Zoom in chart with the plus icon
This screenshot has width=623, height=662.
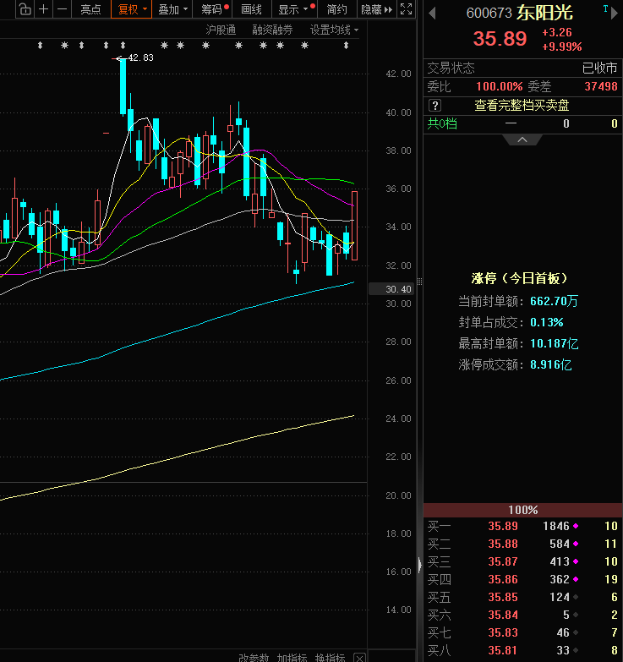click(43, 8)
